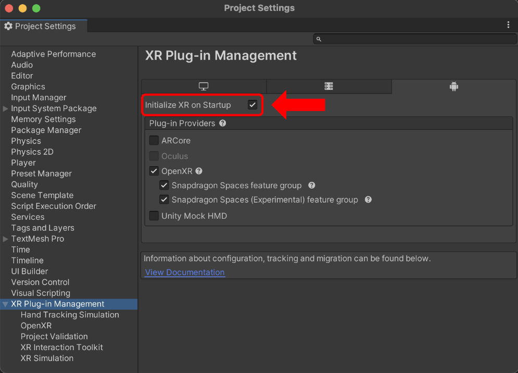
Task: Select Input Manager in the sidebar
Action: [39, 98]
